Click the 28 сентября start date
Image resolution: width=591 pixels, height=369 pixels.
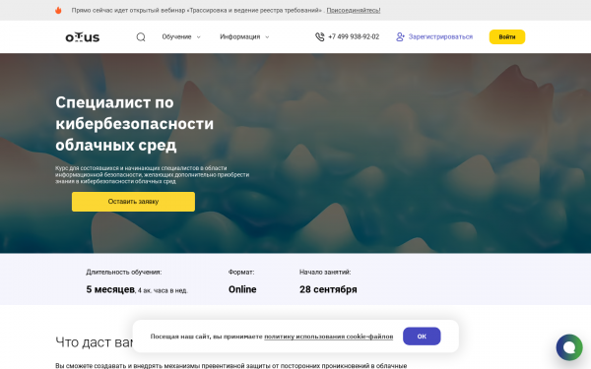[x=328, y=289]
